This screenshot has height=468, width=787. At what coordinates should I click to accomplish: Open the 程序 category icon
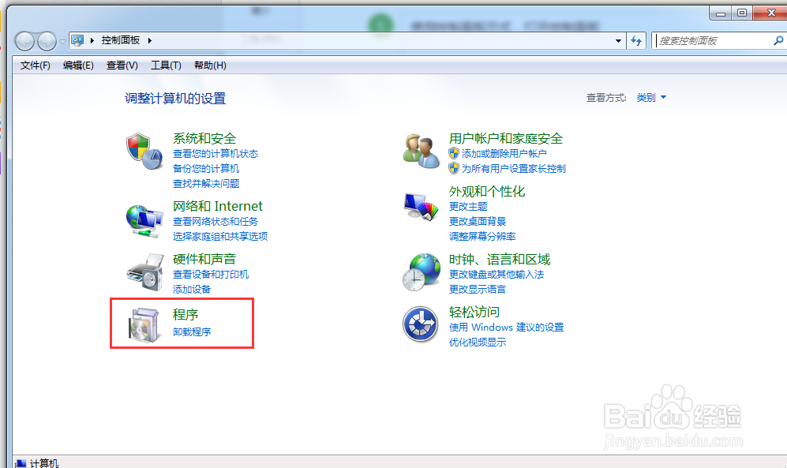point(144,324)
